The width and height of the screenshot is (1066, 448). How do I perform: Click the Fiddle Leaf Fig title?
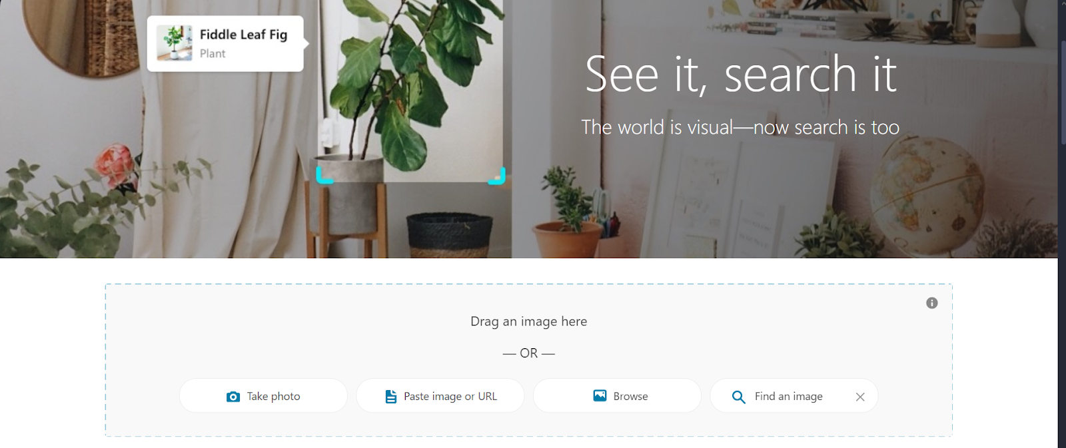tap(243, 35)
